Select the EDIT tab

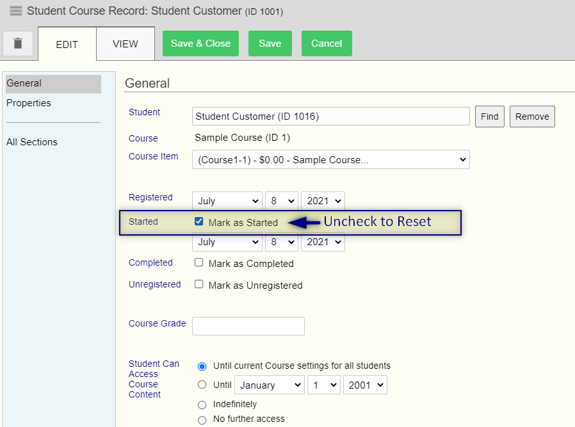pos(67,44)
